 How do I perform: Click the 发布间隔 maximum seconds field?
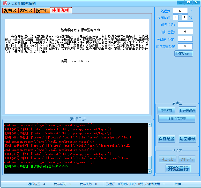[185, 18]
